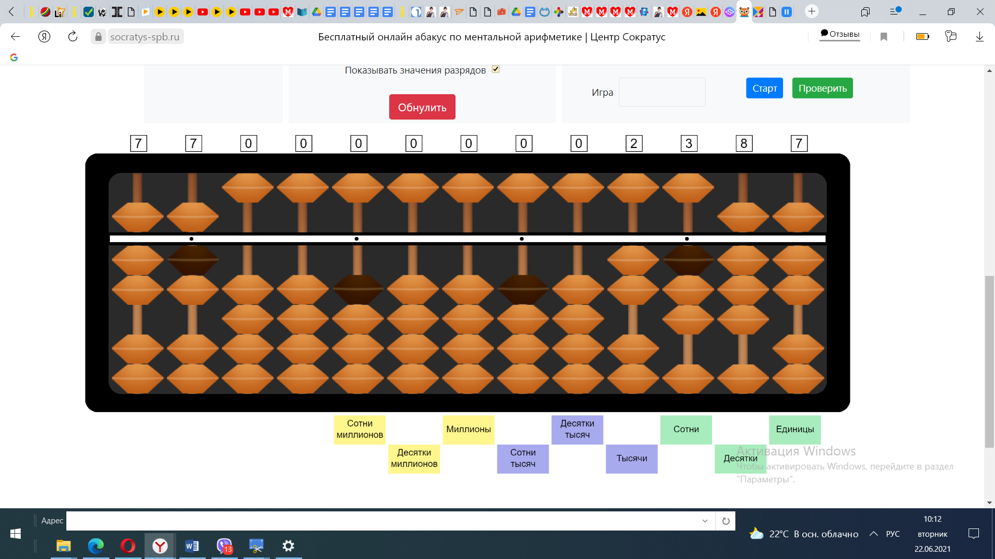The width and height of the screenshot is (995, 559).
Task: Click the upper bead in the leftmost abacus column
Action: (137, 217)
